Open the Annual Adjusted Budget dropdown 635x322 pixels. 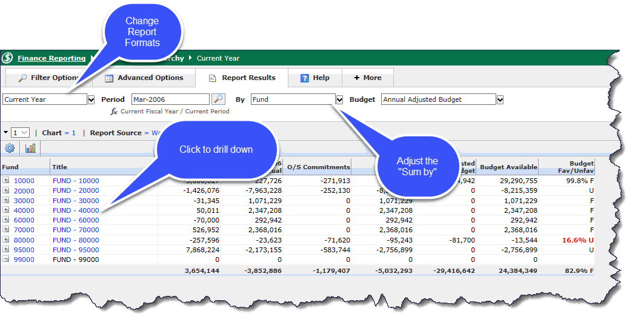click(500, 99)
